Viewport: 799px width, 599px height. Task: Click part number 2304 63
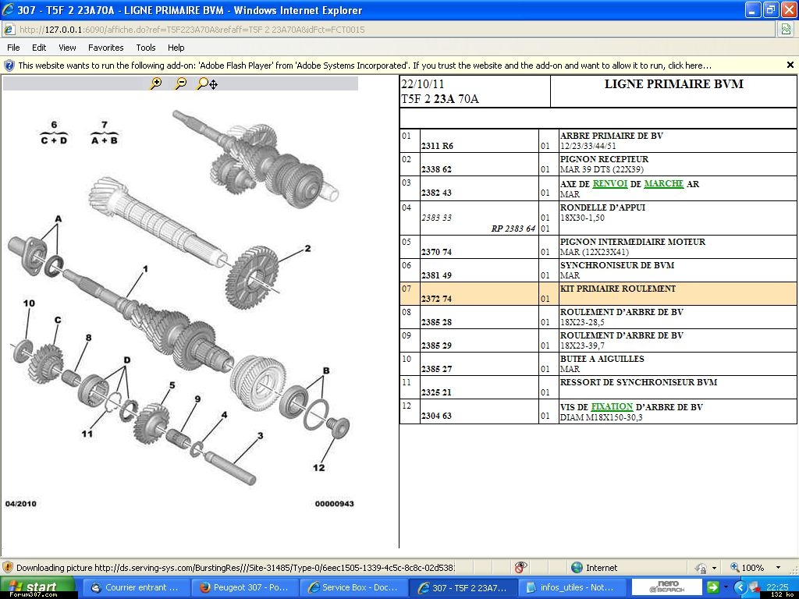coord(436,416)
